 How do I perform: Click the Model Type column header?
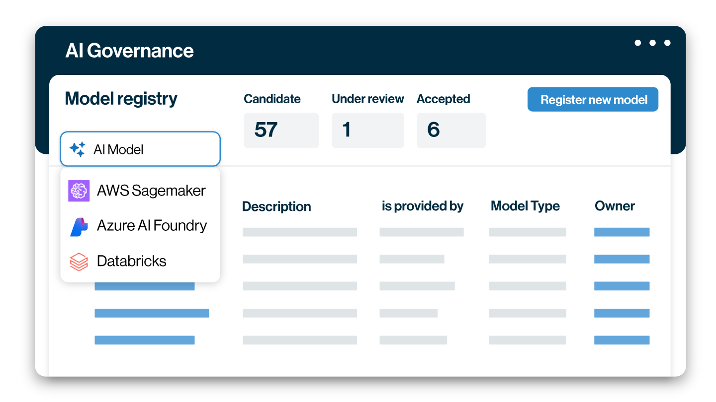(525, 206)
